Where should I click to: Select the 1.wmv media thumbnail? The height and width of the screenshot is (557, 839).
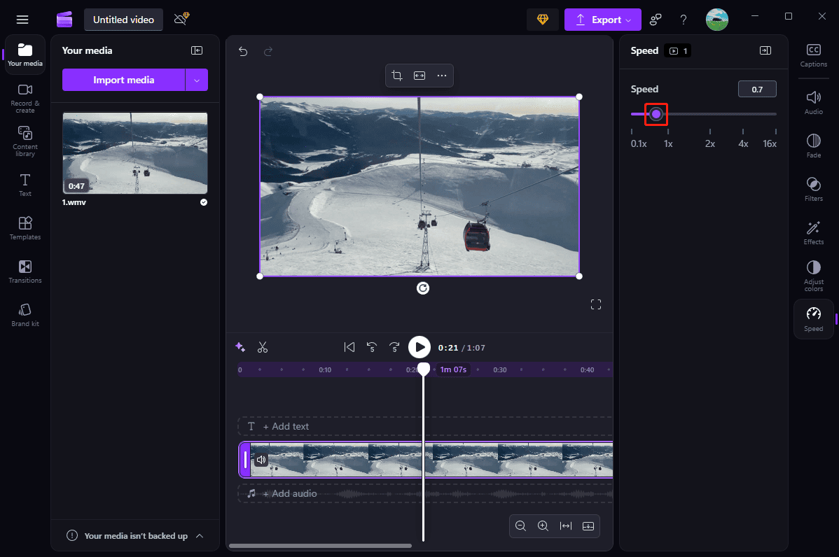click(x=134, y=153)
